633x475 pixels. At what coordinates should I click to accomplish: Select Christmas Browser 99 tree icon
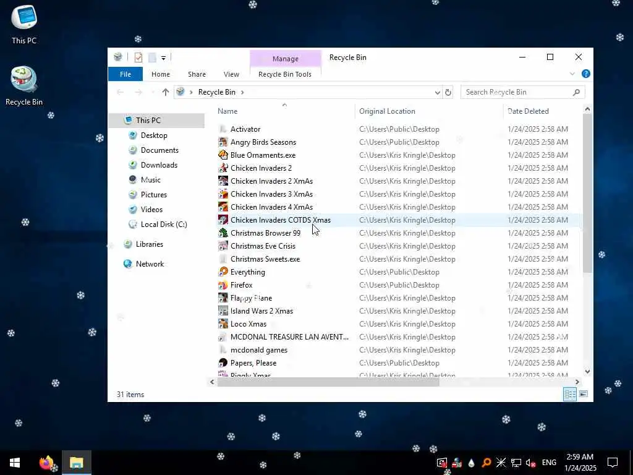click(x=223, y=233)
